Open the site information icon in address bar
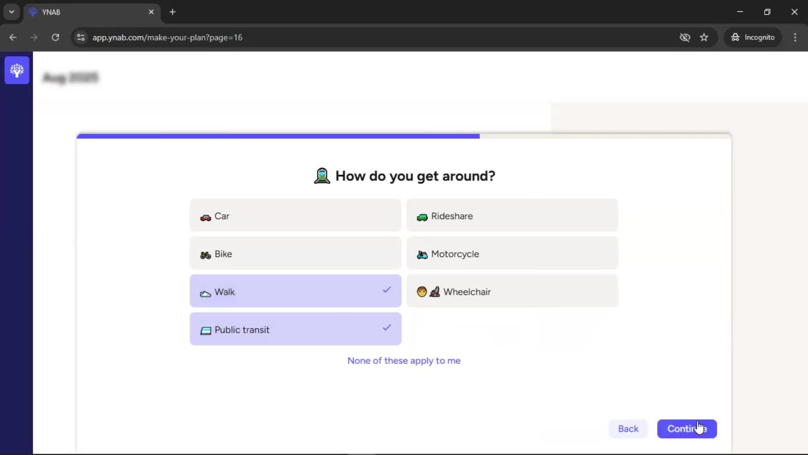The width and height of the screenshot is (808, 455). [81, 37]
